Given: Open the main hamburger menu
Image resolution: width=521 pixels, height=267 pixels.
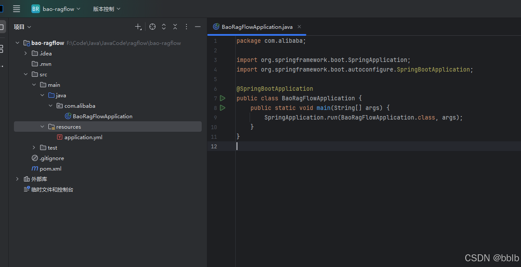Looking at the screenshot, I should tap(17, 9).
